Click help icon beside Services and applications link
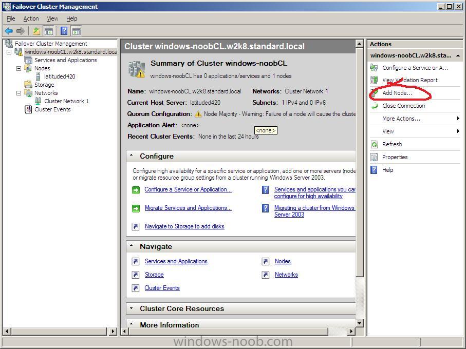The image size is (466, 349). click(x=266, y=189)
